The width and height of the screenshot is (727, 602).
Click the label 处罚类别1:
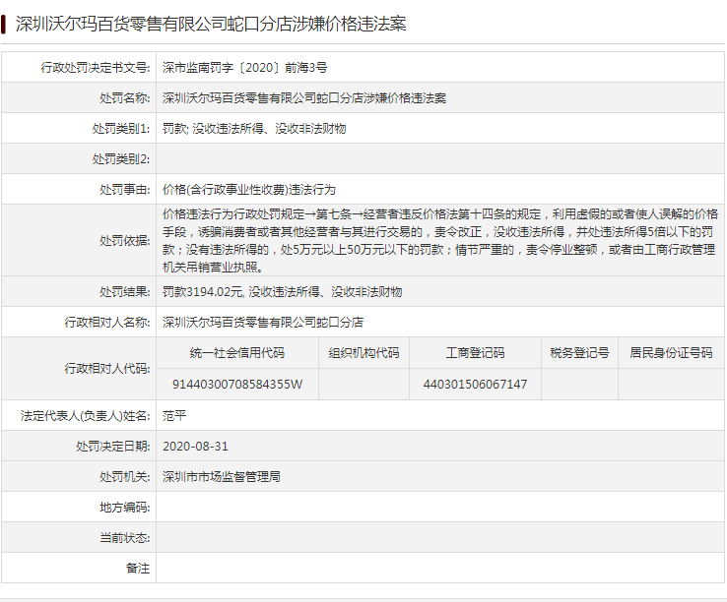coord(121,129)
